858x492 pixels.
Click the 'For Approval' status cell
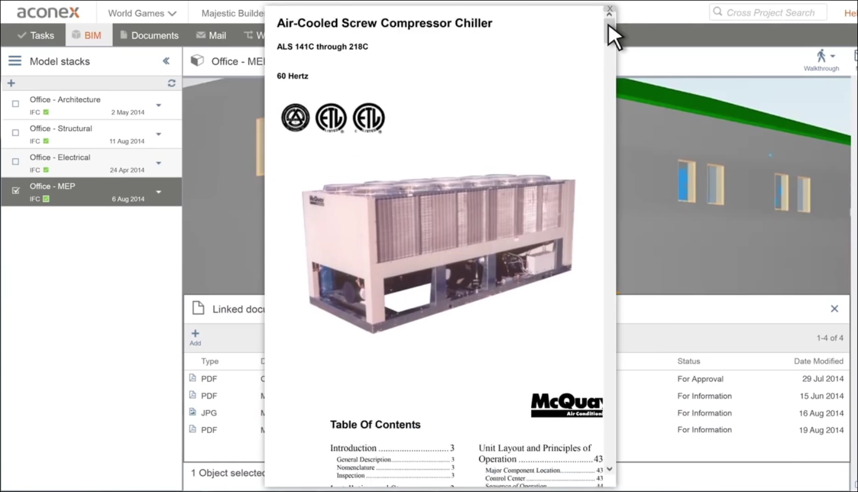coord(700,379)
